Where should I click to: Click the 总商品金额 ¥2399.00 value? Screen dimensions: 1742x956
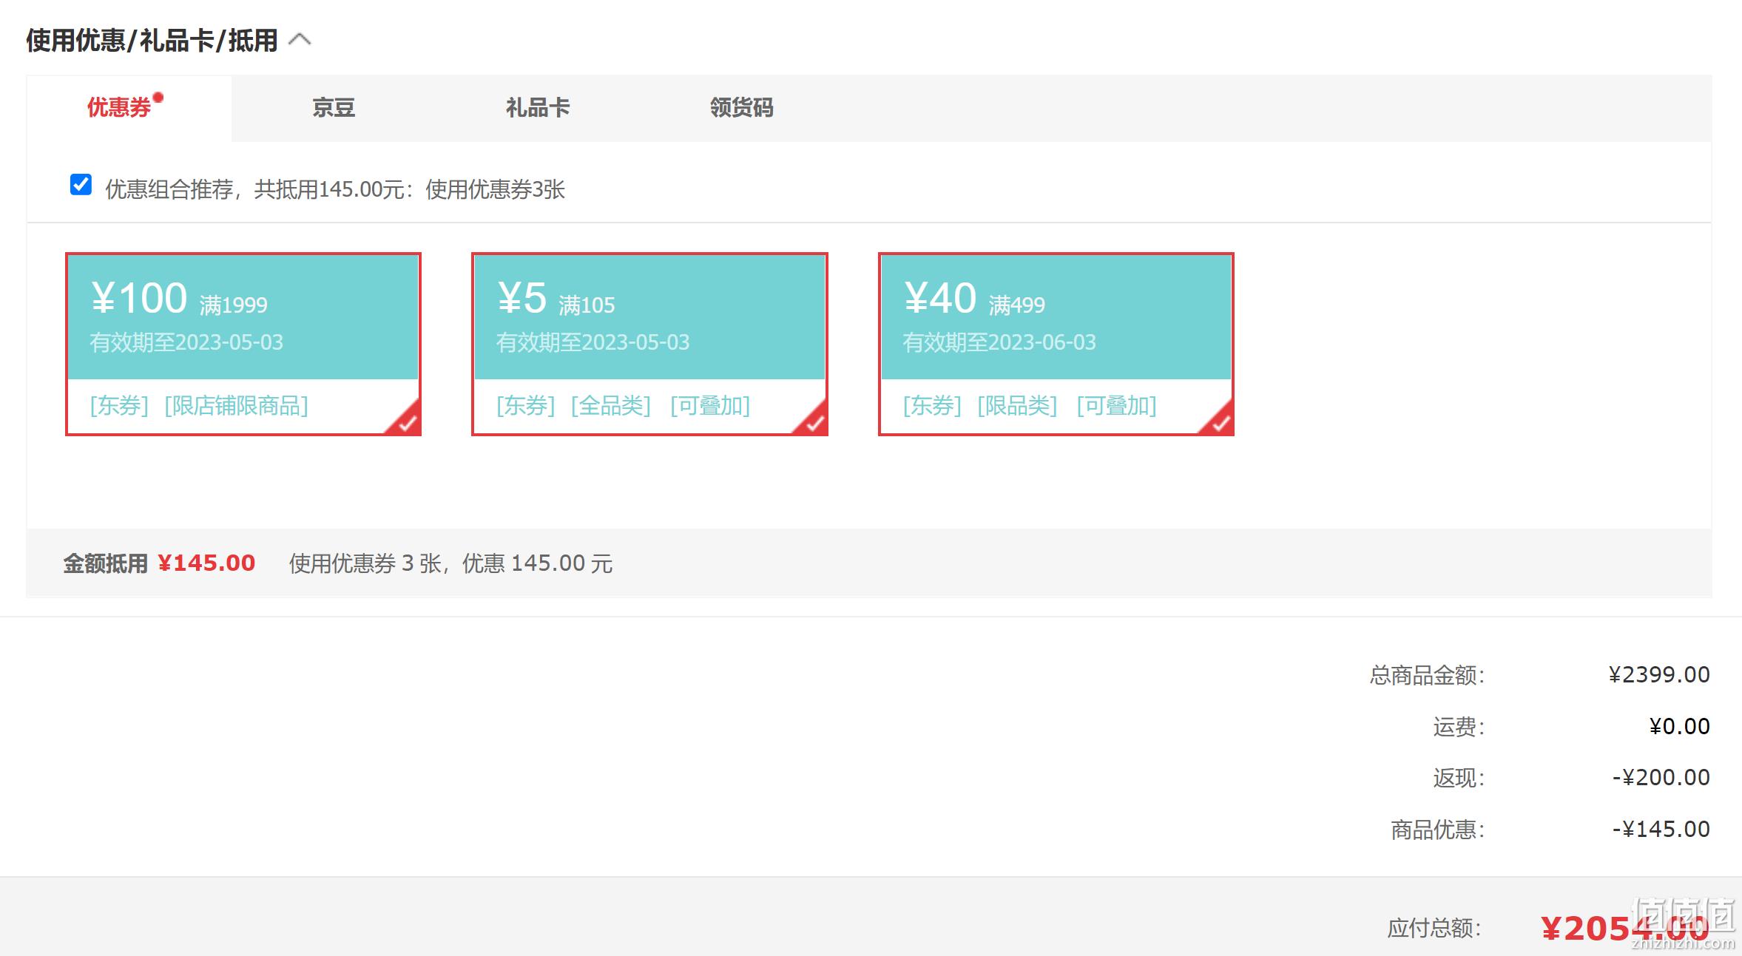[x=1659, y=674]
